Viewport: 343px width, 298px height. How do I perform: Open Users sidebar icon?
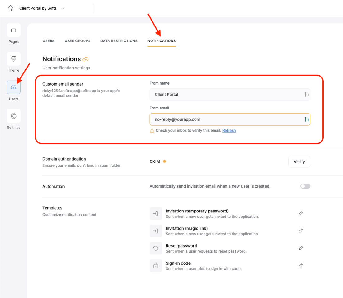pyautogui.click(x=13, y=87)
